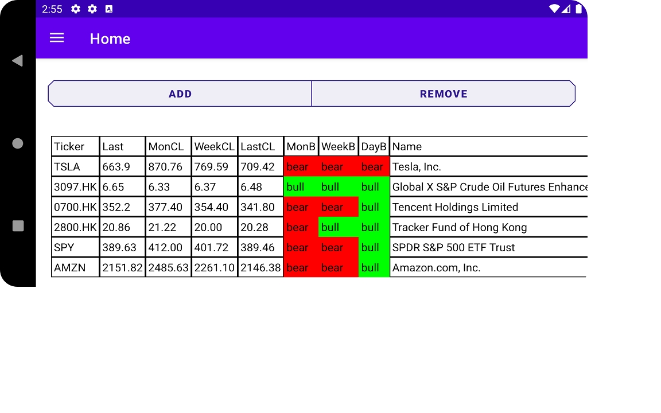Tap the Wi-Fi signal status icon

click(x=554, y=9)
